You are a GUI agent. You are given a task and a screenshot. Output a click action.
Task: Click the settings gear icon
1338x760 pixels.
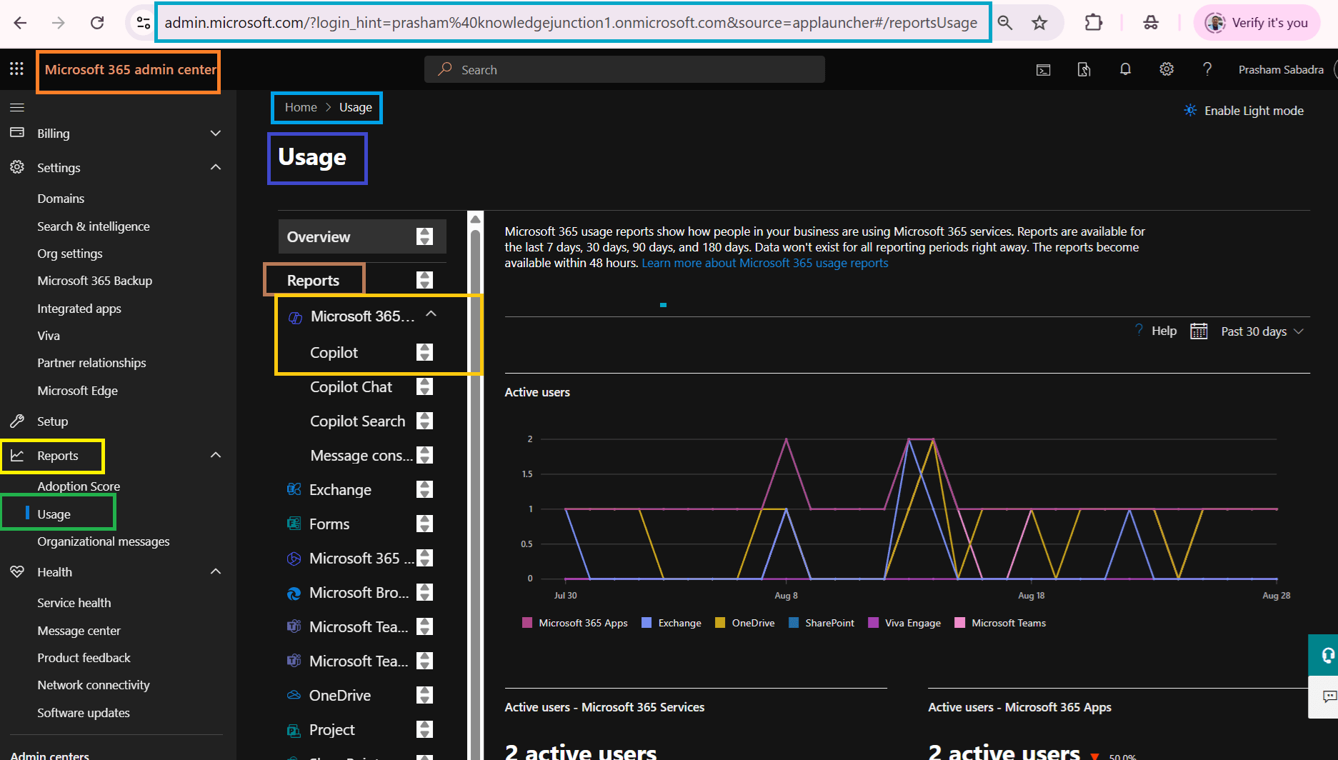click(x=1166, y=69)
